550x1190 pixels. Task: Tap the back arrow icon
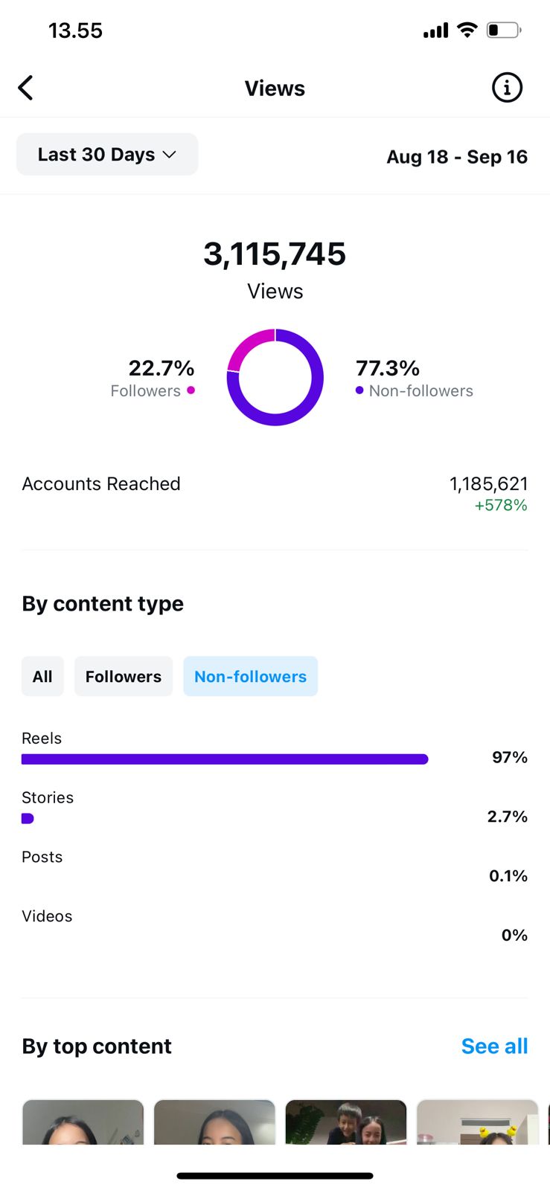(26, 88)
